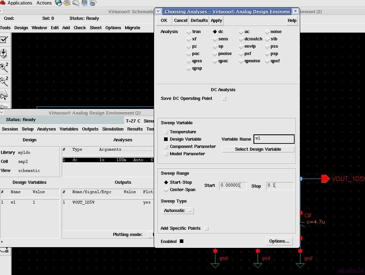Select the w1 design variable row
The image size is (365, 275).
[x=30, y=203]
